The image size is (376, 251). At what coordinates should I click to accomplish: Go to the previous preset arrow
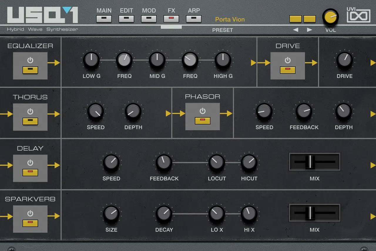click(x=296, y=30)
